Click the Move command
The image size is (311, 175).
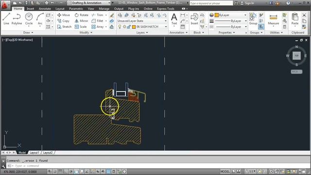(64, 15)
